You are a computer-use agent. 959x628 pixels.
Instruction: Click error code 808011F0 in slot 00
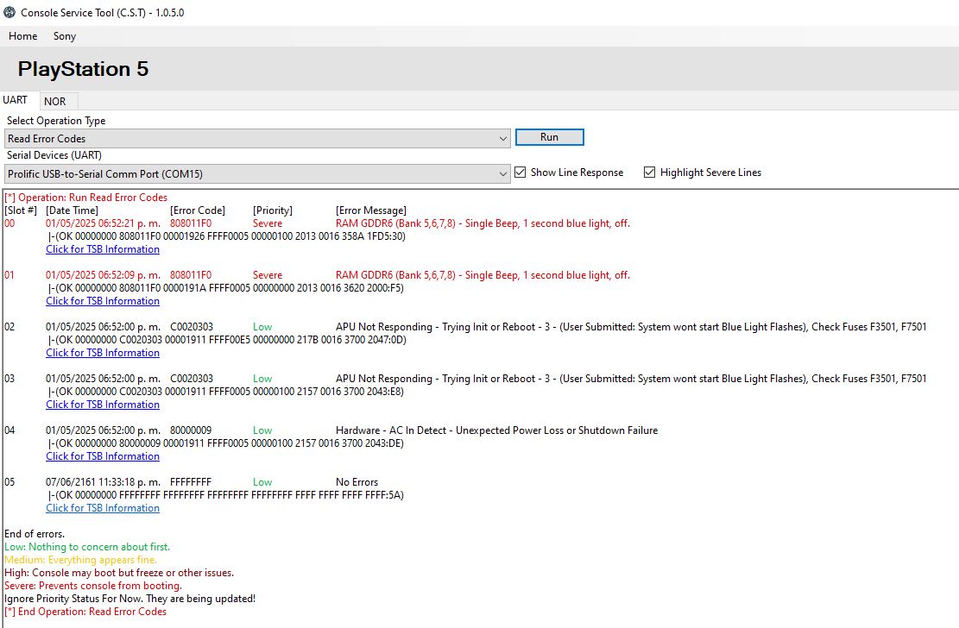pyautogui.click(x=191, y=223)
